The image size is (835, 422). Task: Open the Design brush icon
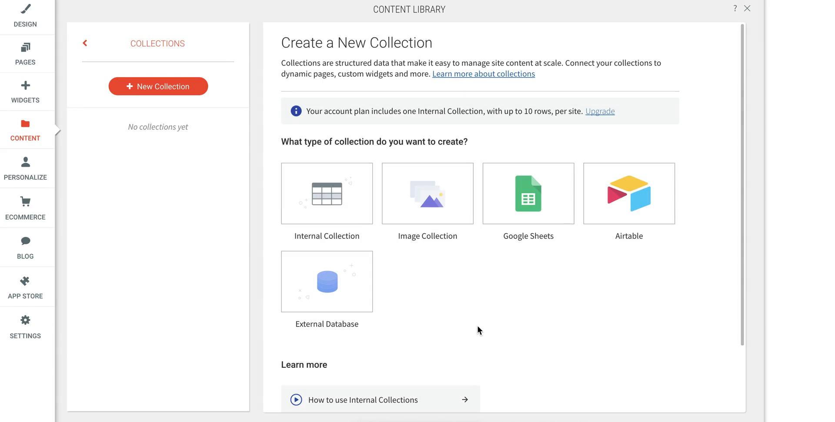[26, 9]
